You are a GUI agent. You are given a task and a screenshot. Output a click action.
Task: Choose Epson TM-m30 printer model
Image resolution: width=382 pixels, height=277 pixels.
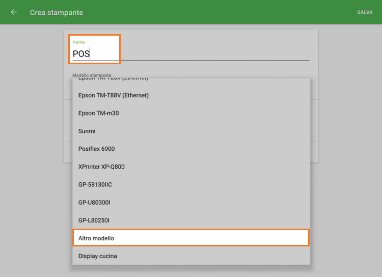[x=99, y=113]
